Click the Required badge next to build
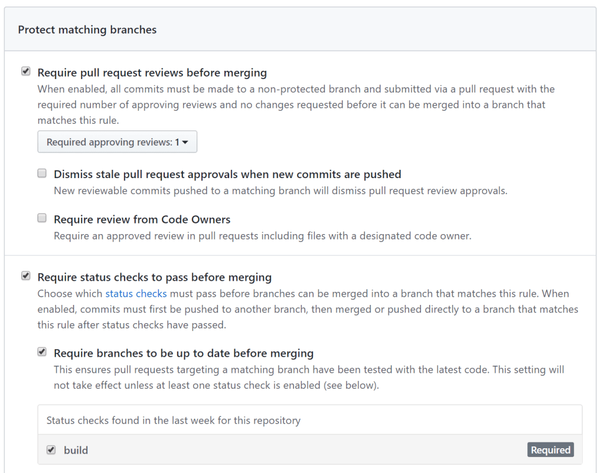The image size is (604, 473). tap(550, 450)
